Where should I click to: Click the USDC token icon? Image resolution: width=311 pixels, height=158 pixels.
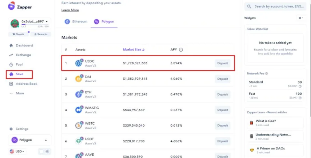(79, 63)
